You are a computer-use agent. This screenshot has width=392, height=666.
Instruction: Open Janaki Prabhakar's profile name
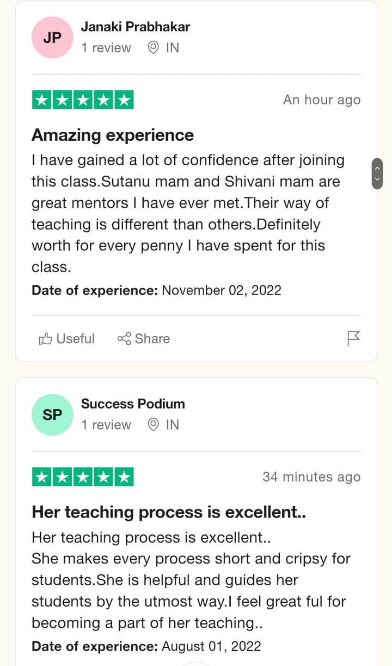pyautogui.click(x=136, y=26)
